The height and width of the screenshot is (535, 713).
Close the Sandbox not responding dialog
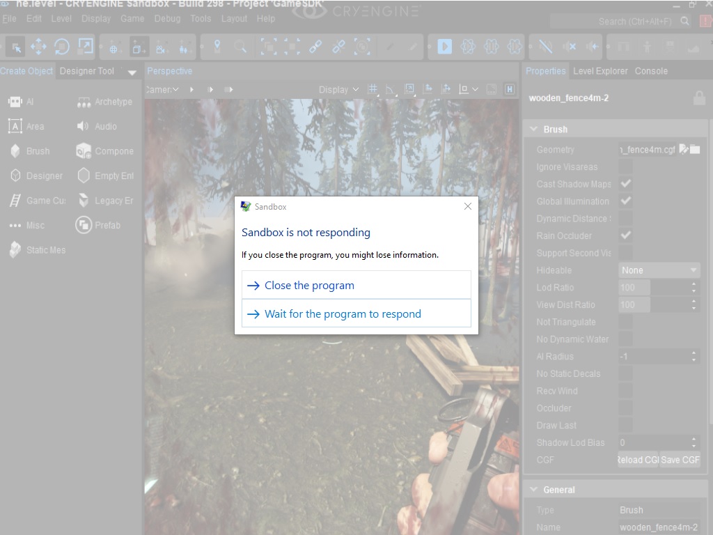click(x=467, y=206)
